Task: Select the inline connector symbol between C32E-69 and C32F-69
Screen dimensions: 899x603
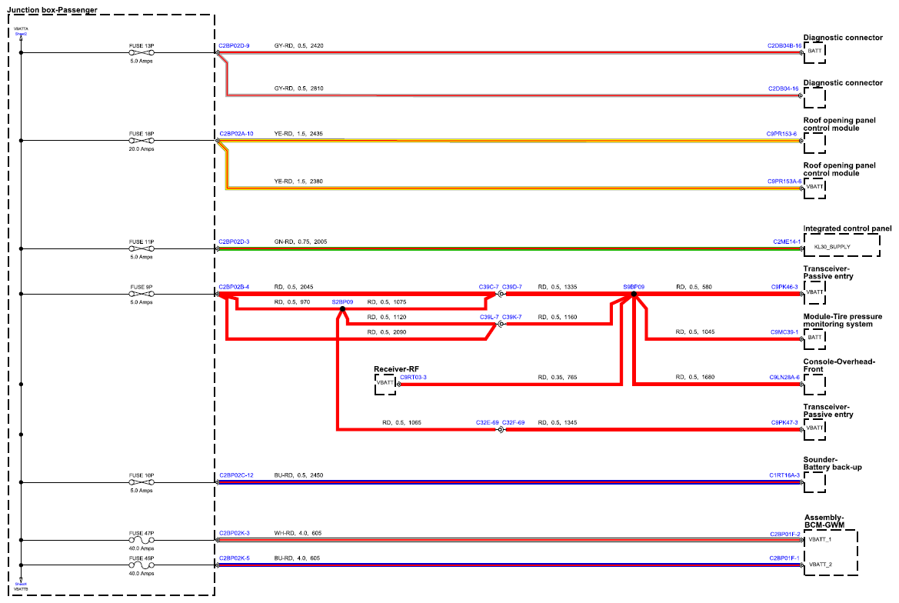Action: [x=501, y=429]
